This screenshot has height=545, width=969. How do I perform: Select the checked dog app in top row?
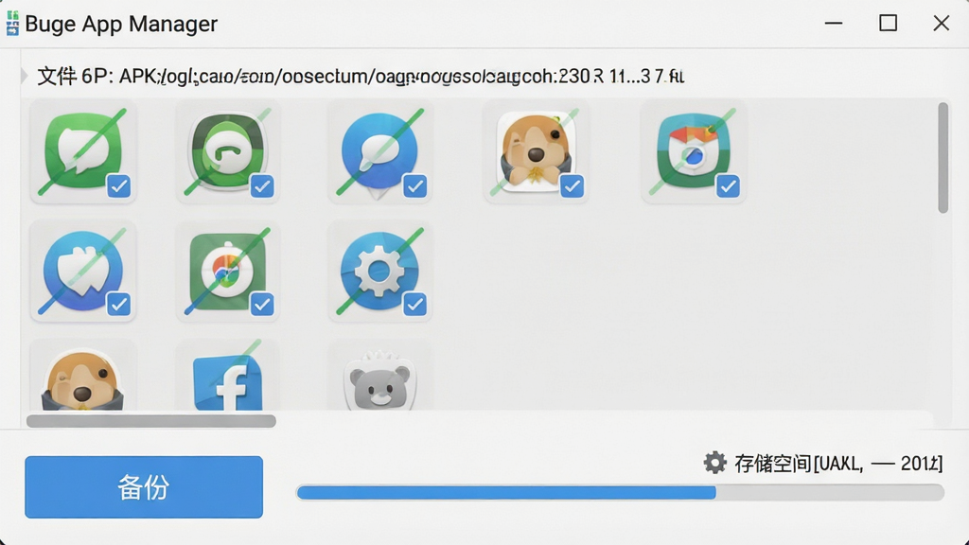pyautogui.click(x=536, y=151)
